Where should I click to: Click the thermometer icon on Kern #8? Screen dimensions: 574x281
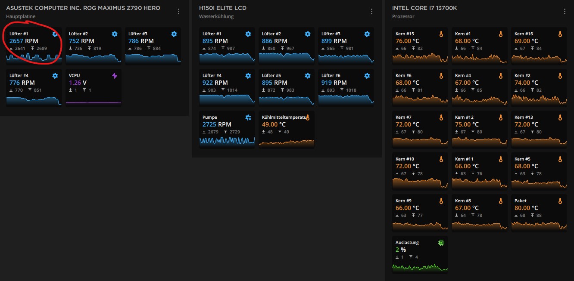pyautogui.click(x=501, y=201)
